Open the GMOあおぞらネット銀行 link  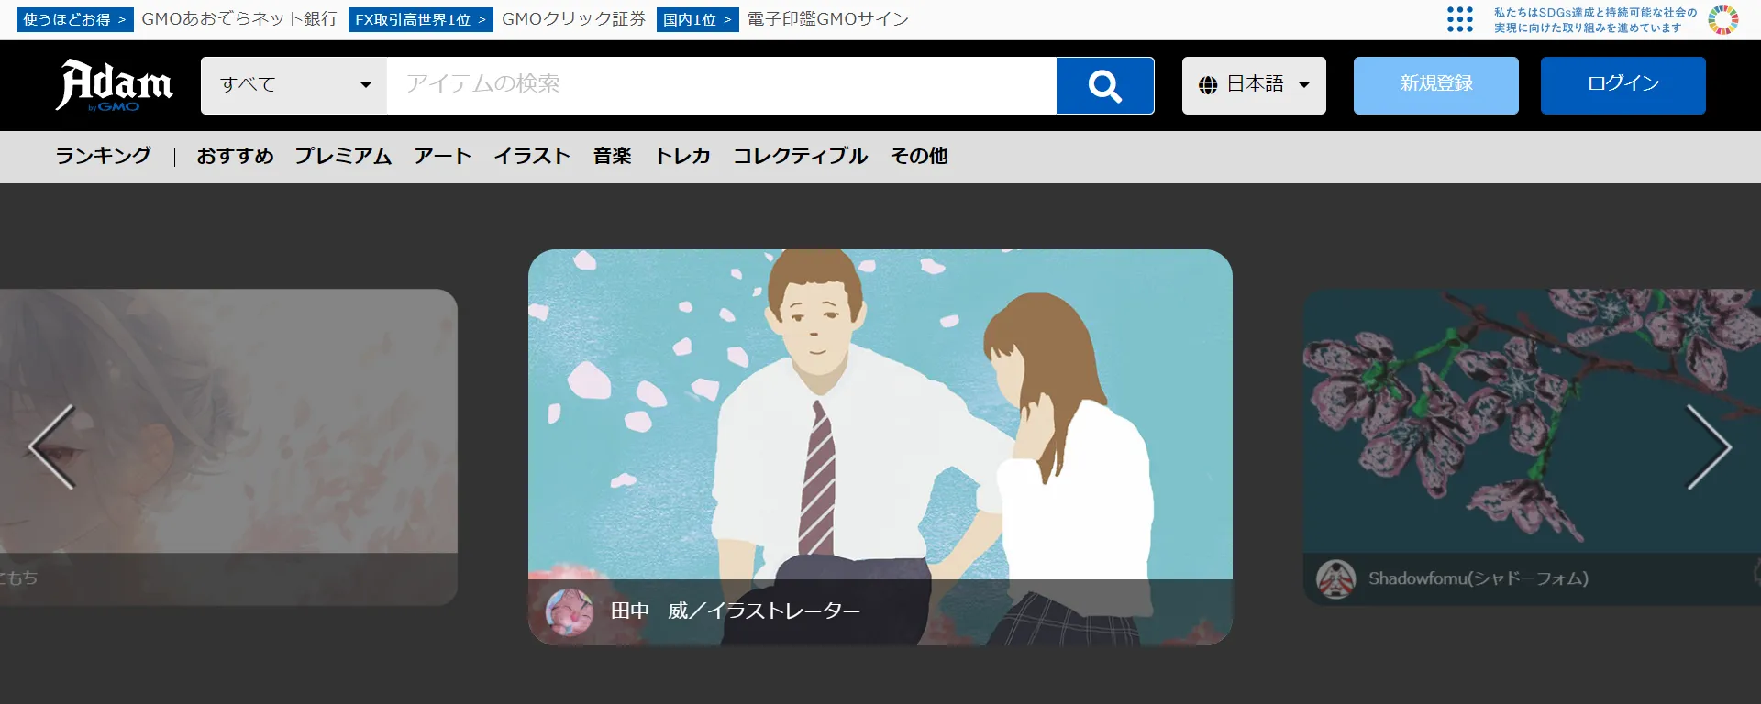coord(239,19)
